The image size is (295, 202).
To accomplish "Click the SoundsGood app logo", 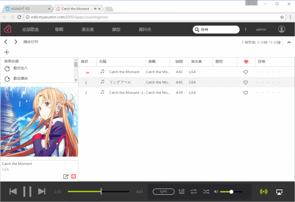I will pos(7,29).
